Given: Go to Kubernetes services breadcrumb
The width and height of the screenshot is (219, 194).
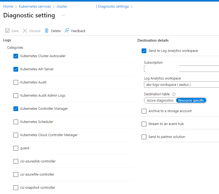Looking at the screenshot, I should coord(35,6).
